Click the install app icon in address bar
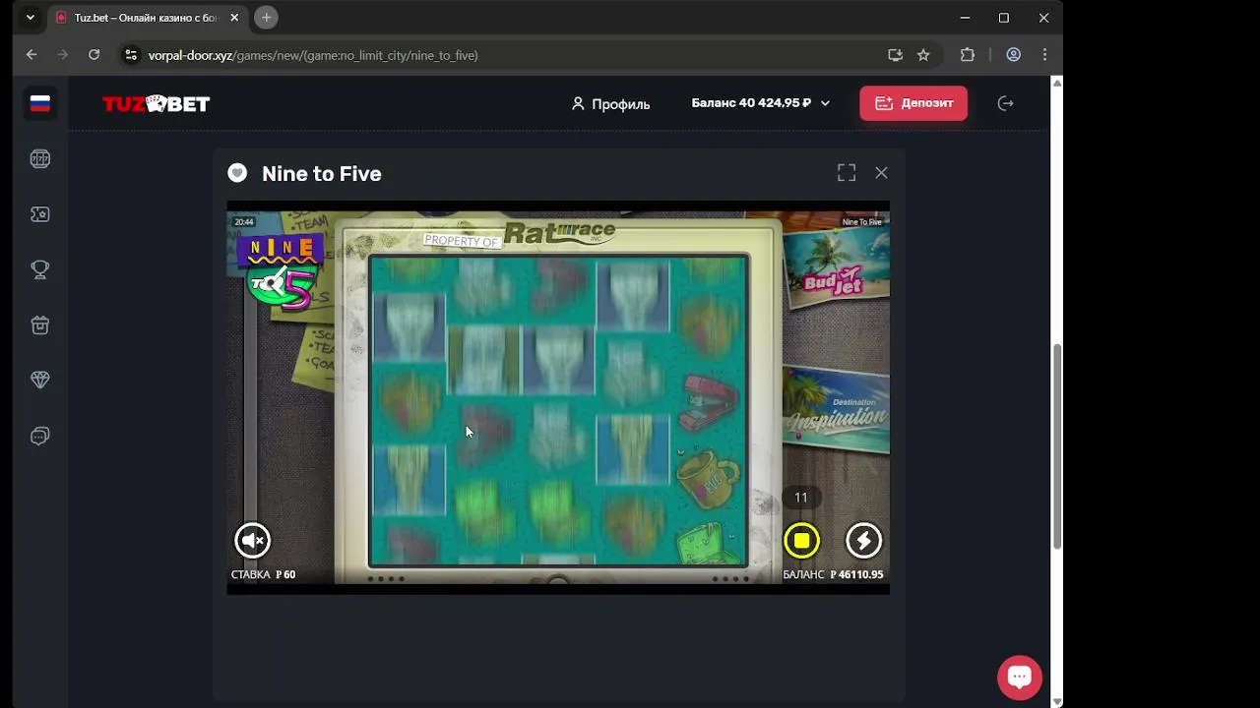Screen dimensions: 1260x708 pos(895,55)
